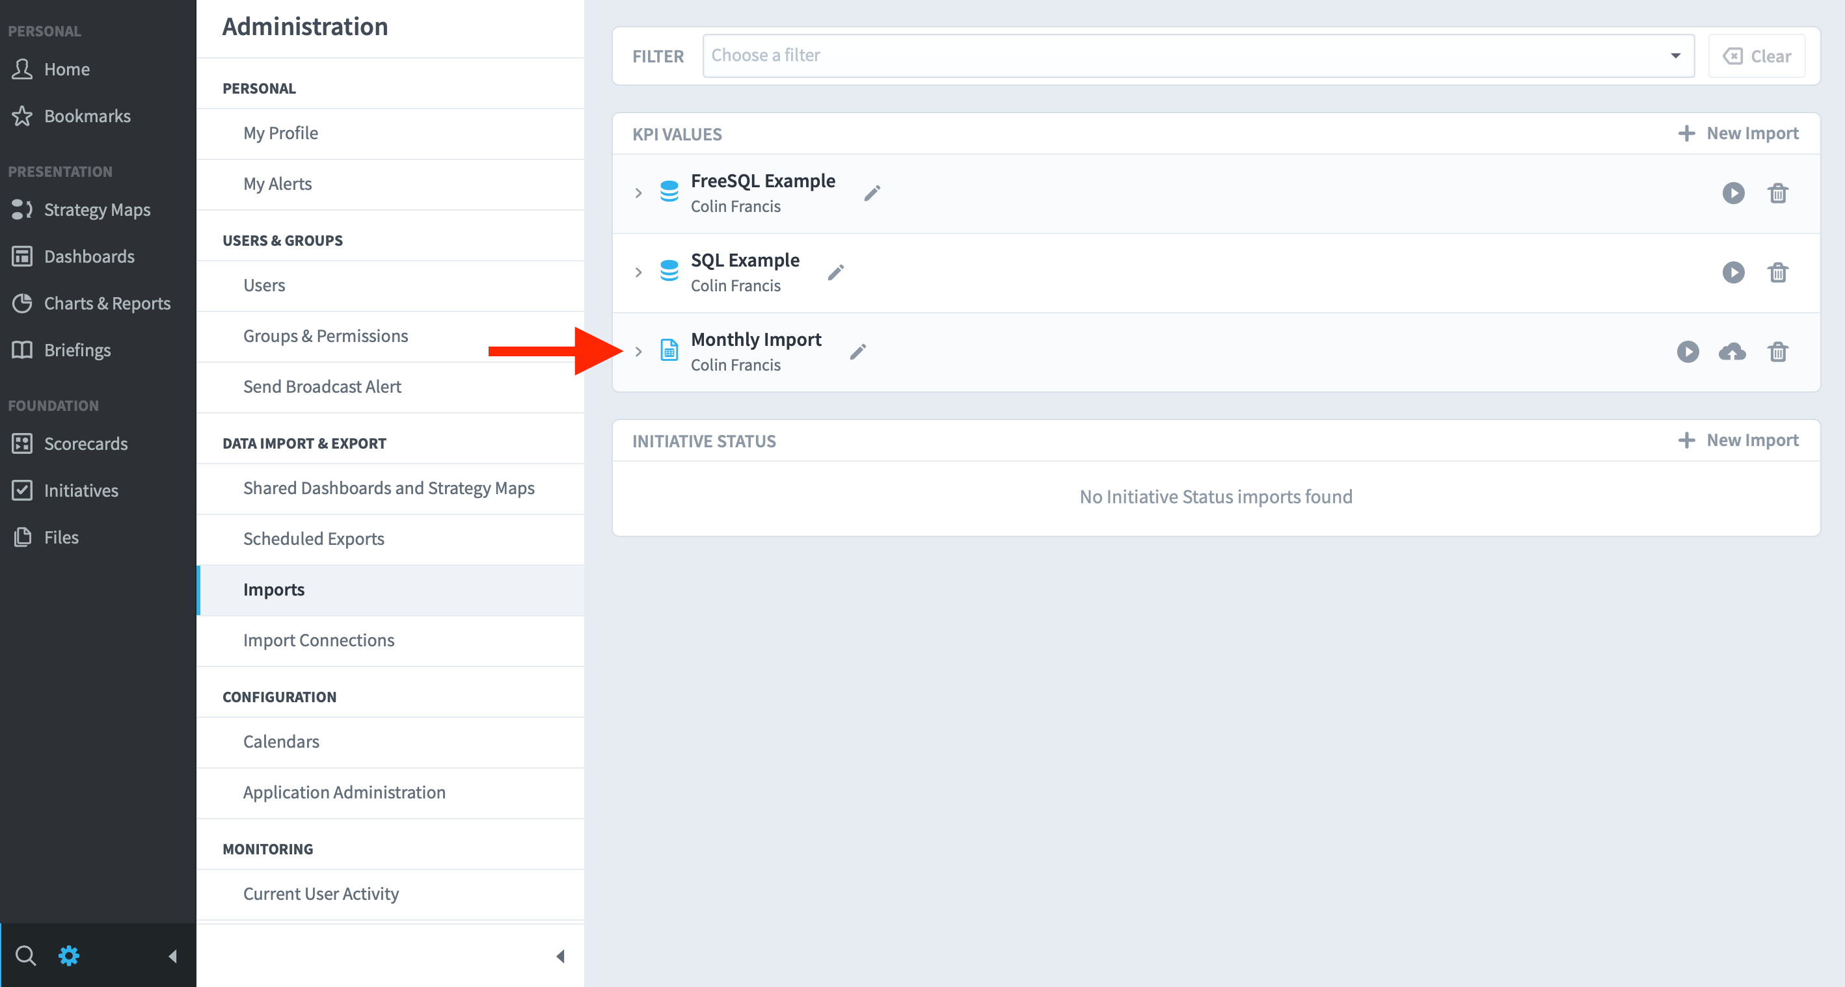1845x987 pixels.
Task: Expand the FreeSQL Example details
Action: (x=638, y=192)
